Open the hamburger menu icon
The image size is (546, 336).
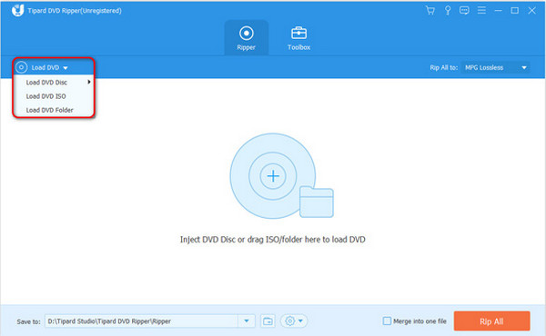coord(481,10)
